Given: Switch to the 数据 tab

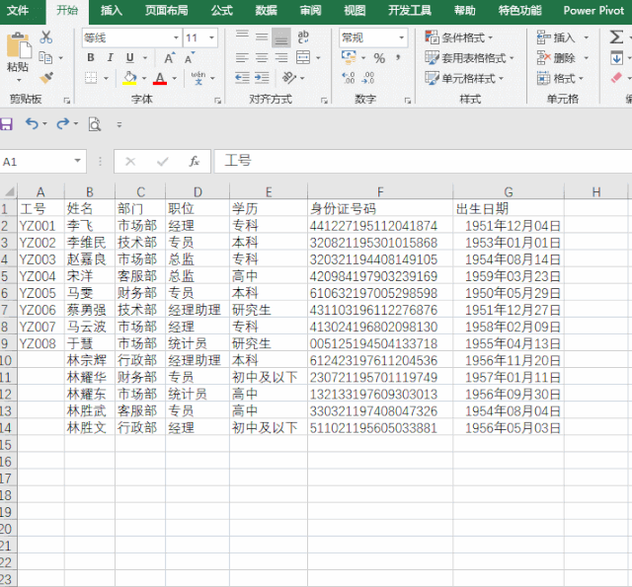Looking at the screenshot, I should click(266, 11).
